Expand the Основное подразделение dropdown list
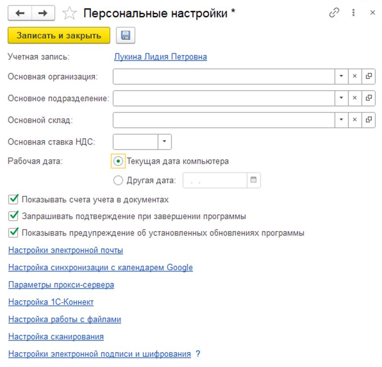 pyautogui.click(x=341, y=98)
